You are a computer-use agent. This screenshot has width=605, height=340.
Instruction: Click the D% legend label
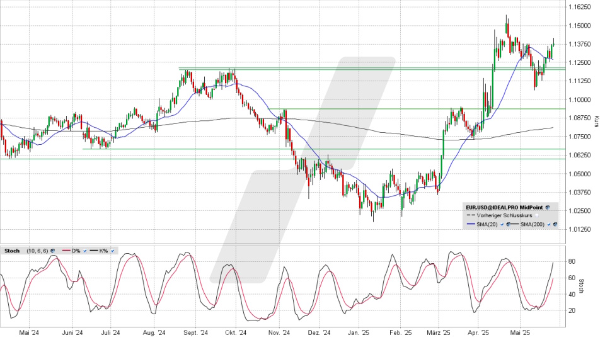coord(76,251)
